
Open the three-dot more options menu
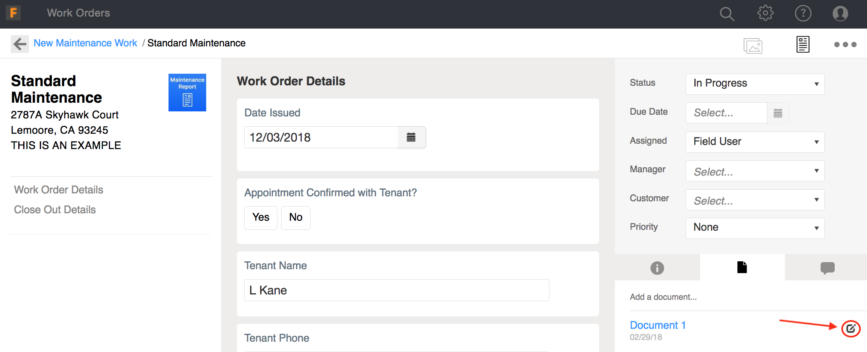coord(845,44)
